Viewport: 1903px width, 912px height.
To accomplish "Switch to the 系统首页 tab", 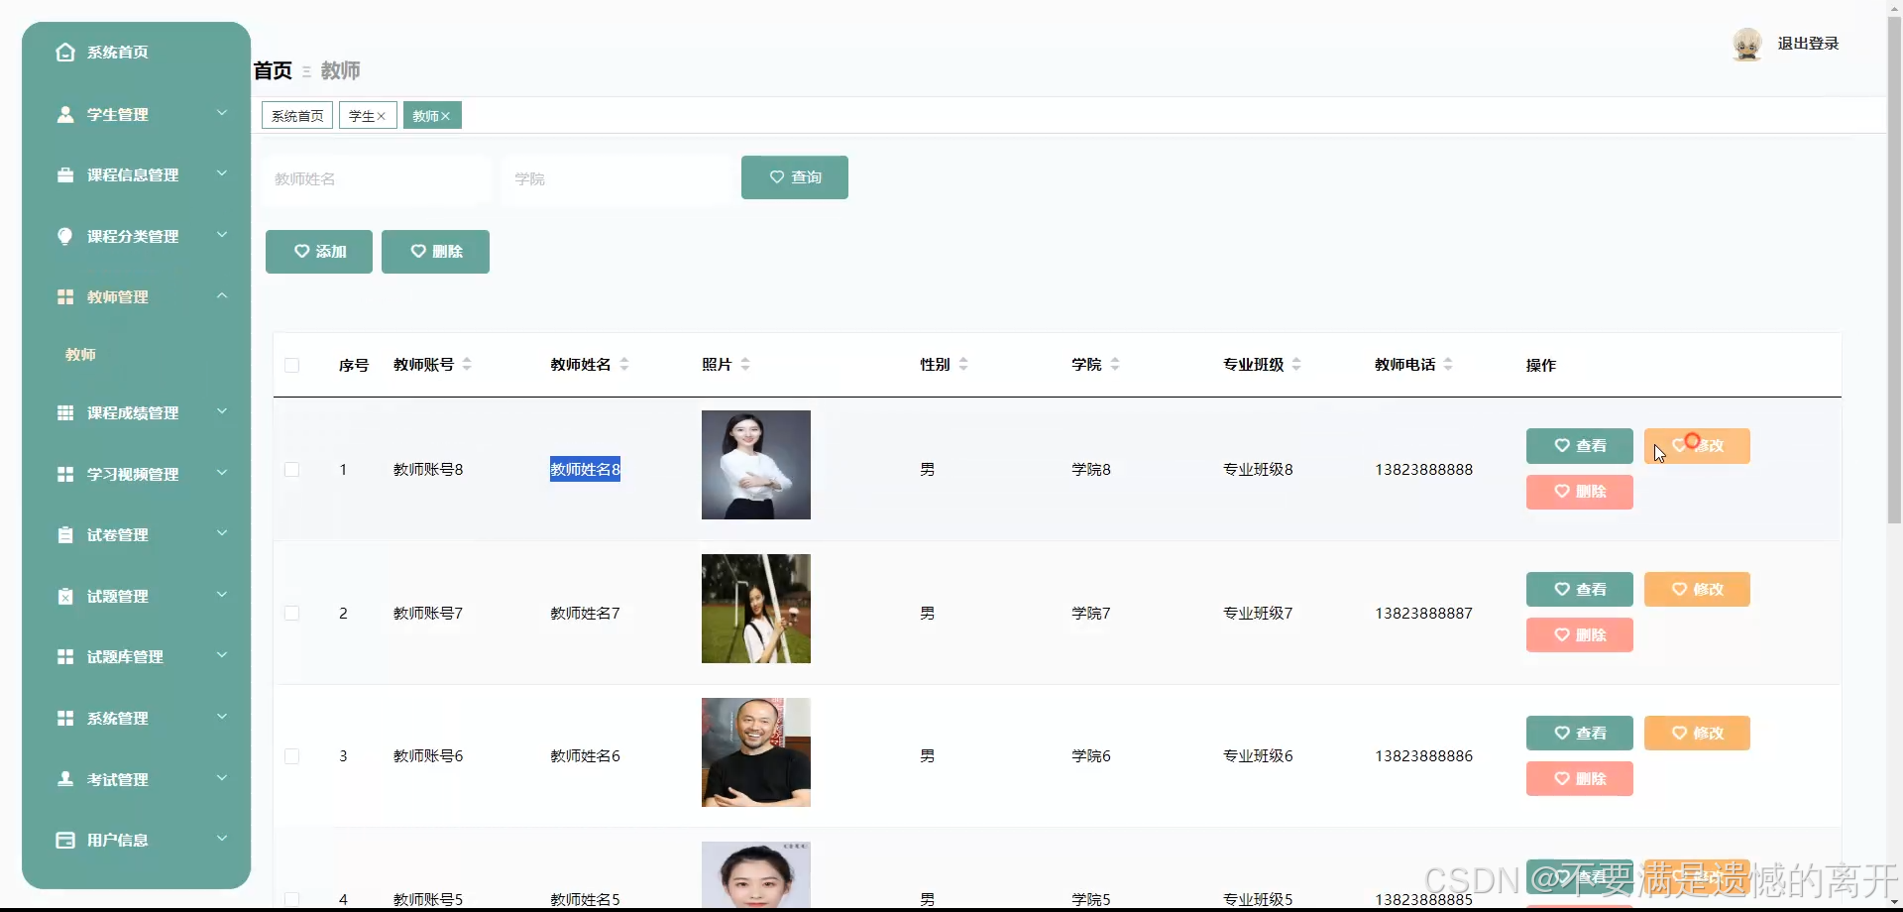I will pyautogui.click(x=297, y=116).
